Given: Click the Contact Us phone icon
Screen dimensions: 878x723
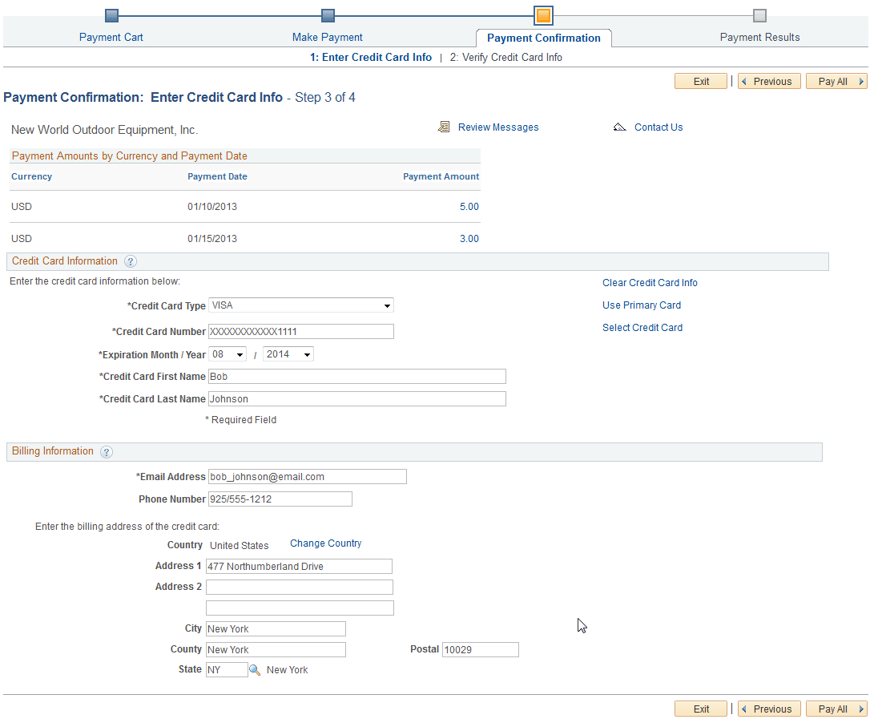Looking at the screenshot, I should (x=620, y=127).
